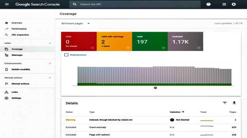This screenshot has width=247, height=138.
Task: Collapse the Manual actions section
Action: [50, 78]
